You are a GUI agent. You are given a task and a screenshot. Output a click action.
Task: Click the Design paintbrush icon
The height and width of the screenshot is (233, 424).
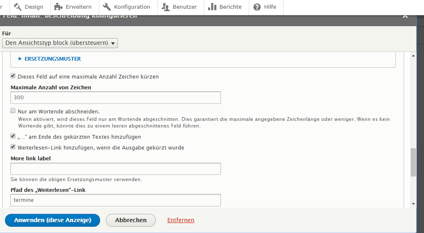(x=18, y=7)
